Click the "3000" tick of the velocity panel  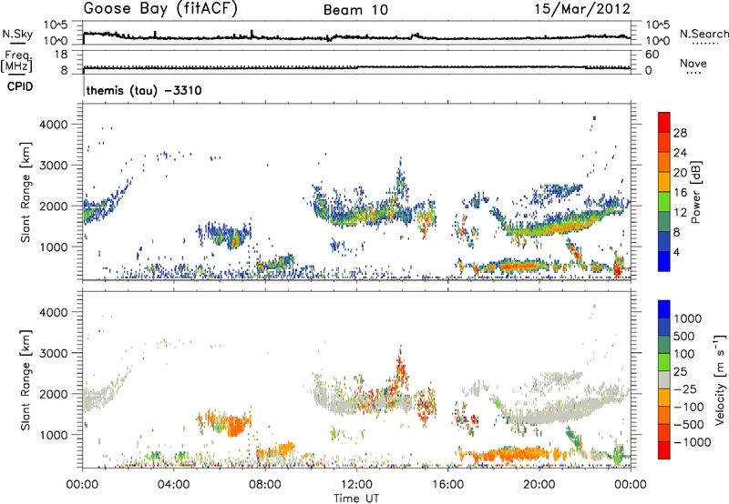[x=54, y=353]
